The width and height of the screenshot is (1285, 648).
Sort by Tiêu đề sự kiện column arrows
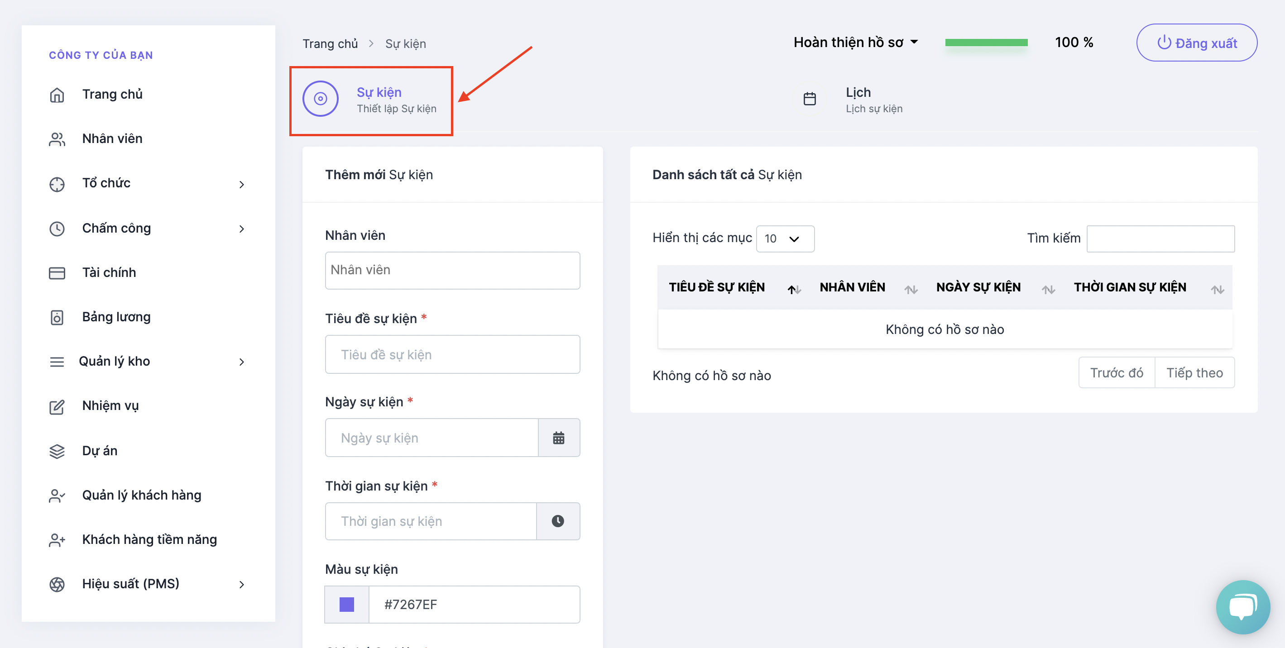(794, 289)
